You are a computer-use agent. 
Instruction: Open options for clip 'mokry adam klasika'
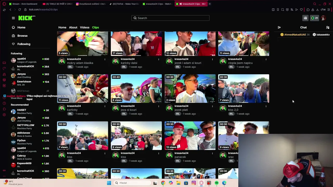(105, 59)
